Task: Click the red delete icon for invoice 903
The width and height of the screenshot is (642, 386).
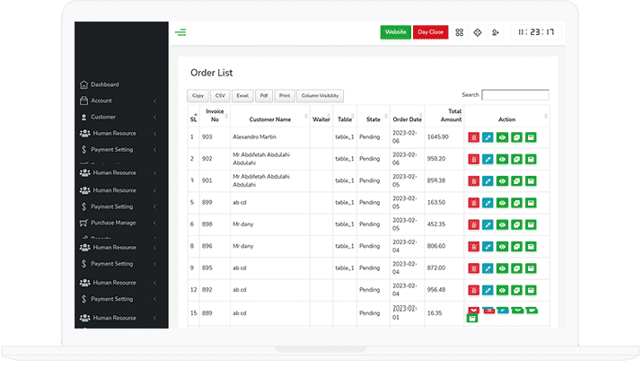Action: click(x=473, y=137)
